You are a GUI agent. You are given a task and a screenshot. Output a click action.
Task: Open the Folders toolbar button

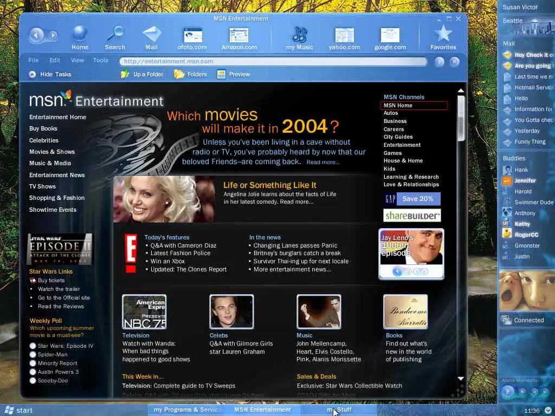(190, 74)
